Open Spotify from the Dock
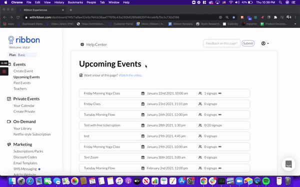Viewport: 300px width, 187px height. [266, 181]
